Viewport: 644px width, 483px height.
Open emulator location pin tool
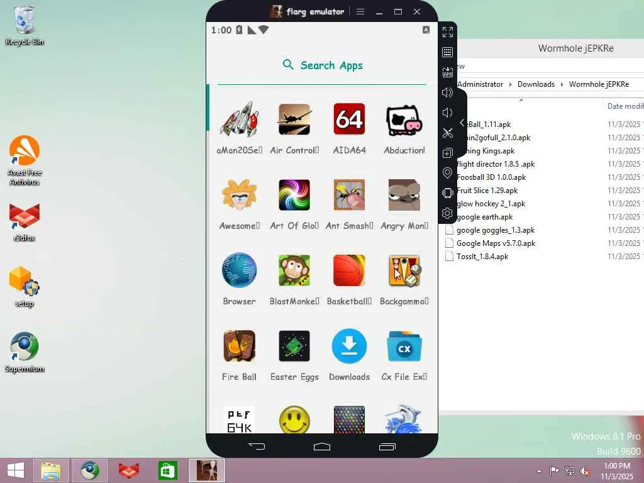(x=448, y=173)
